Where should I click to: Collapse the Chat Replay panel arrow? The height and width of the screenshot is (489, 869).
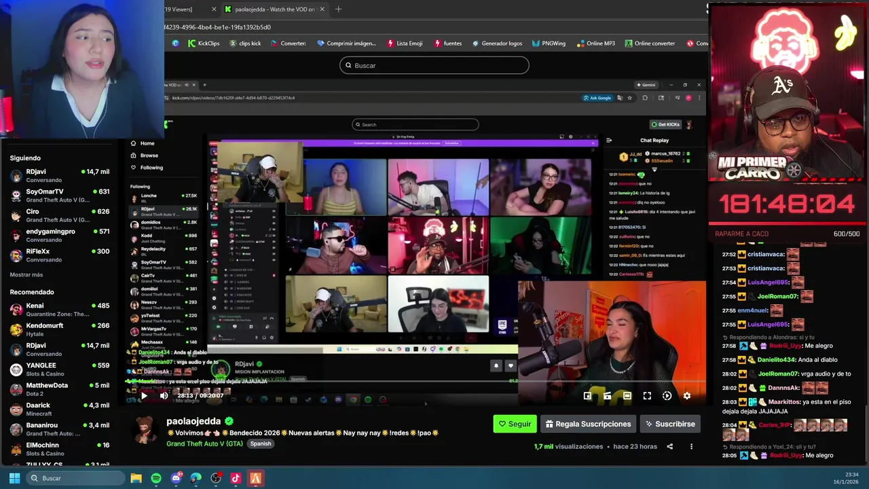609,141
